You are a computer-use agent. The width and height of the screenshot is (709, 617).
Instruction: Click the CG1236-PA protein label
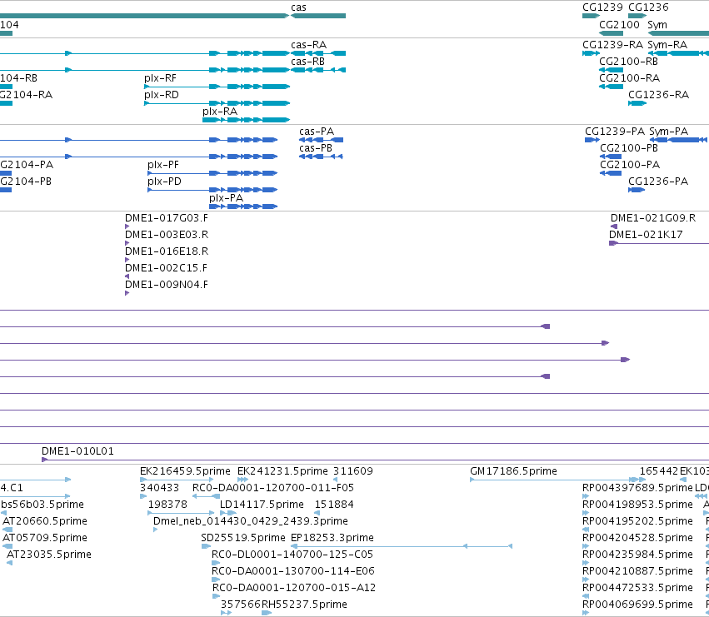[x=658, y=182]
